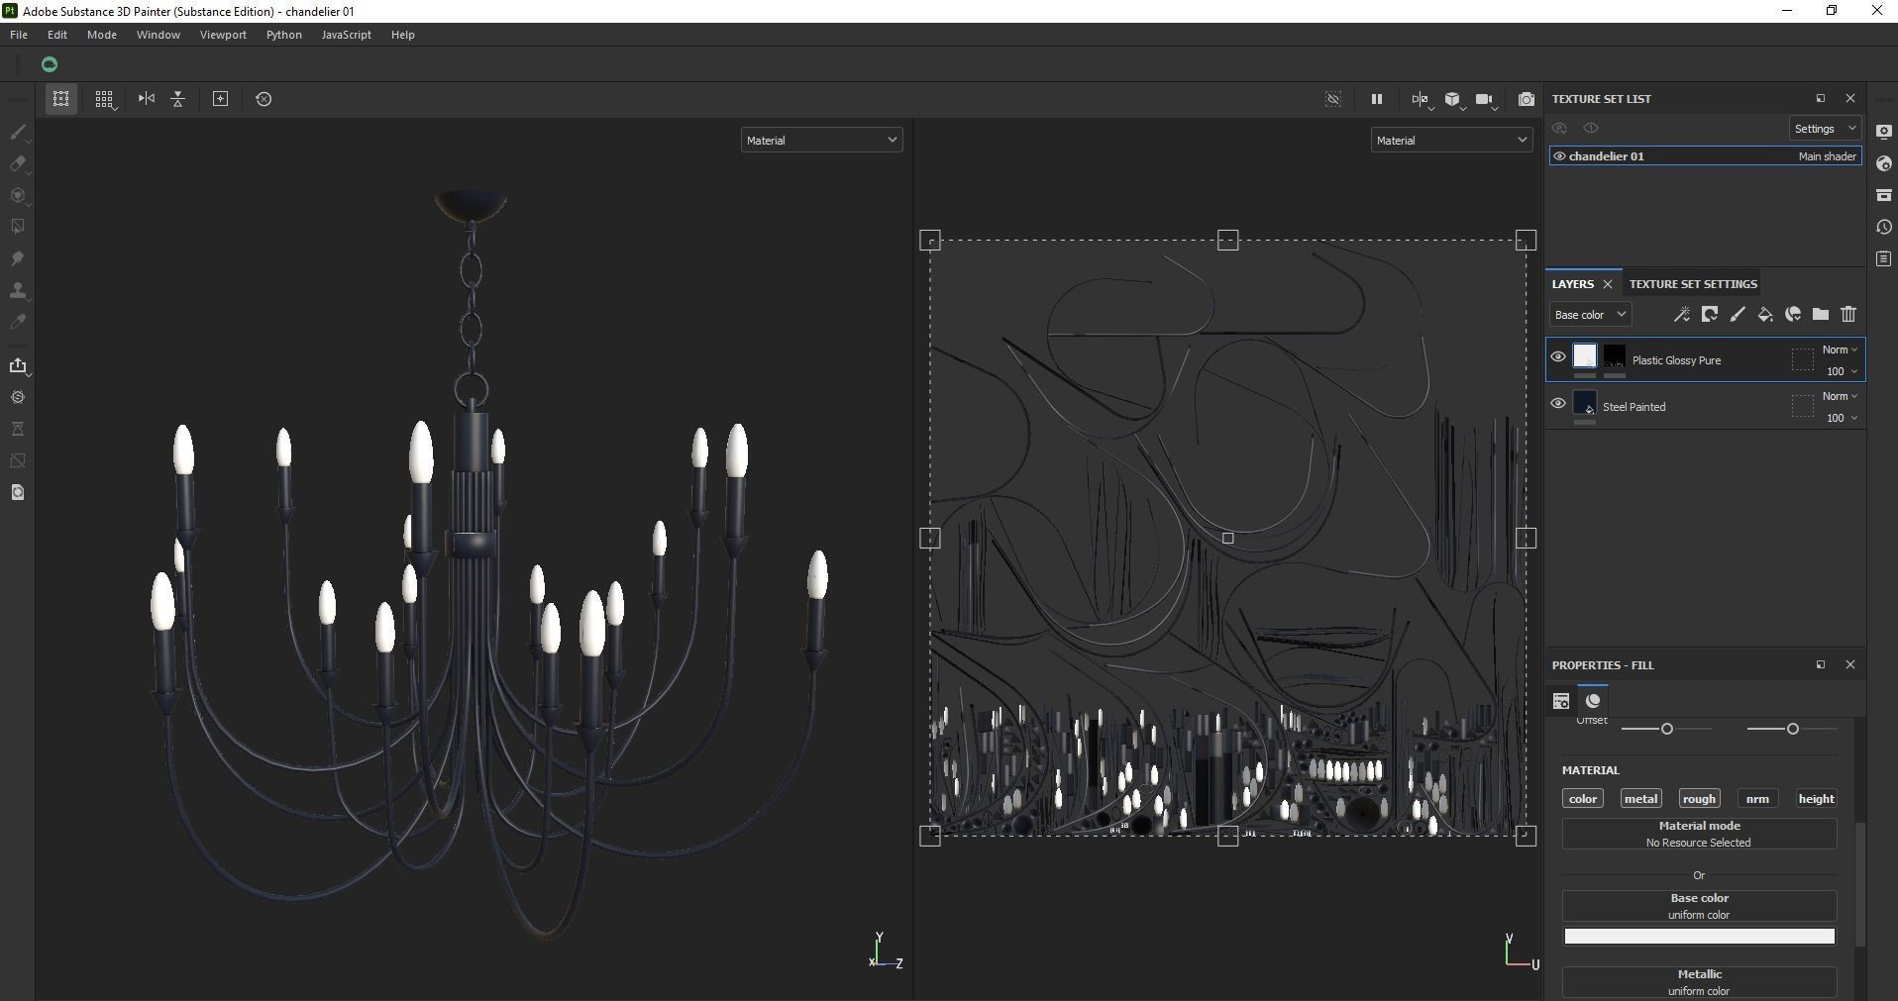1898x1001 pixels.
Task: Open the camera settings icon
Action: [1484, 99]
